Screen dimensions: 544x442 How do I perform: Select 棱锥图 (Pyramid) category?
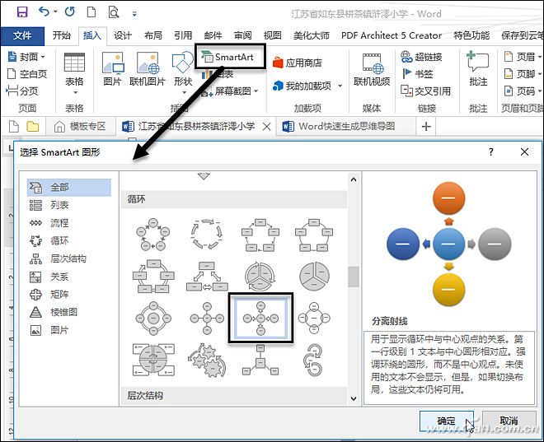point(68,312)
